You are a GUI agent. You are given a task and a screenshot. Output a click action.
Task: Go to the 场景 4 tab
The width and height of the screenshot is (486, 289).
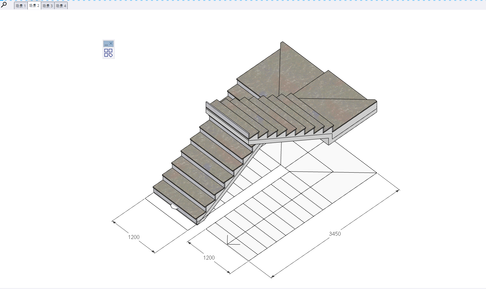tap(61, 6)
